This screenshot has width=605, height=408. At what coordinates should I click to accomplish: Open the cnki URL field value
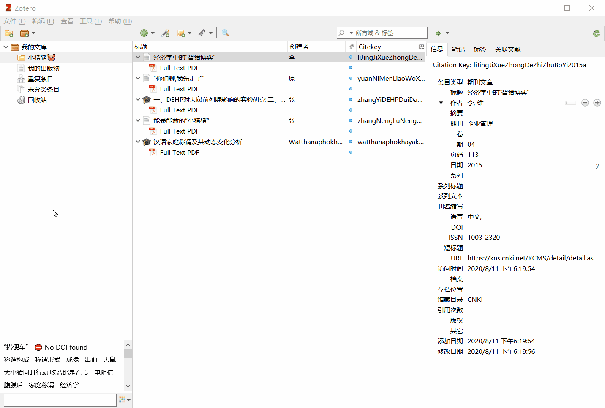[x=533, y=258]
